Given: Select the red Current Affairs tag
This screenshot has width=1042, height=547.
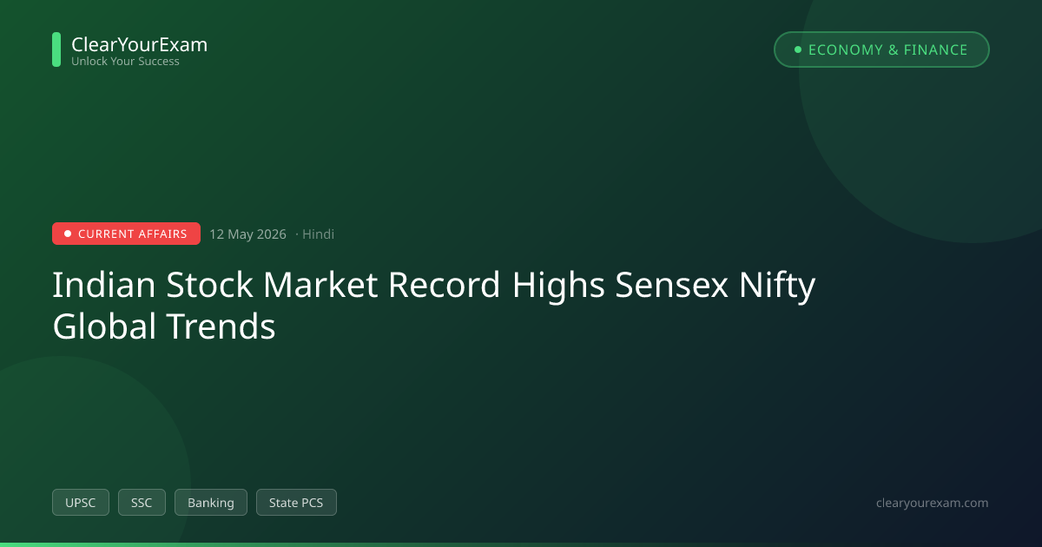Looking at the screenshot, I should point(126,234).
